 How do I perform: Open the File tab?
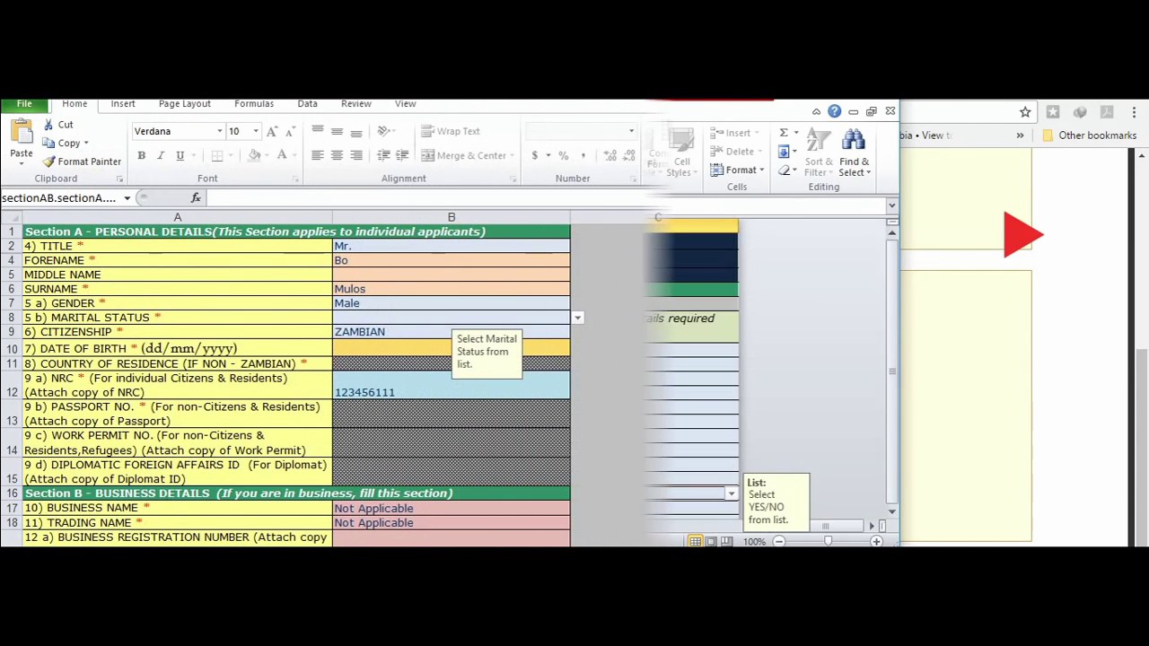click(x=24, y=104)
